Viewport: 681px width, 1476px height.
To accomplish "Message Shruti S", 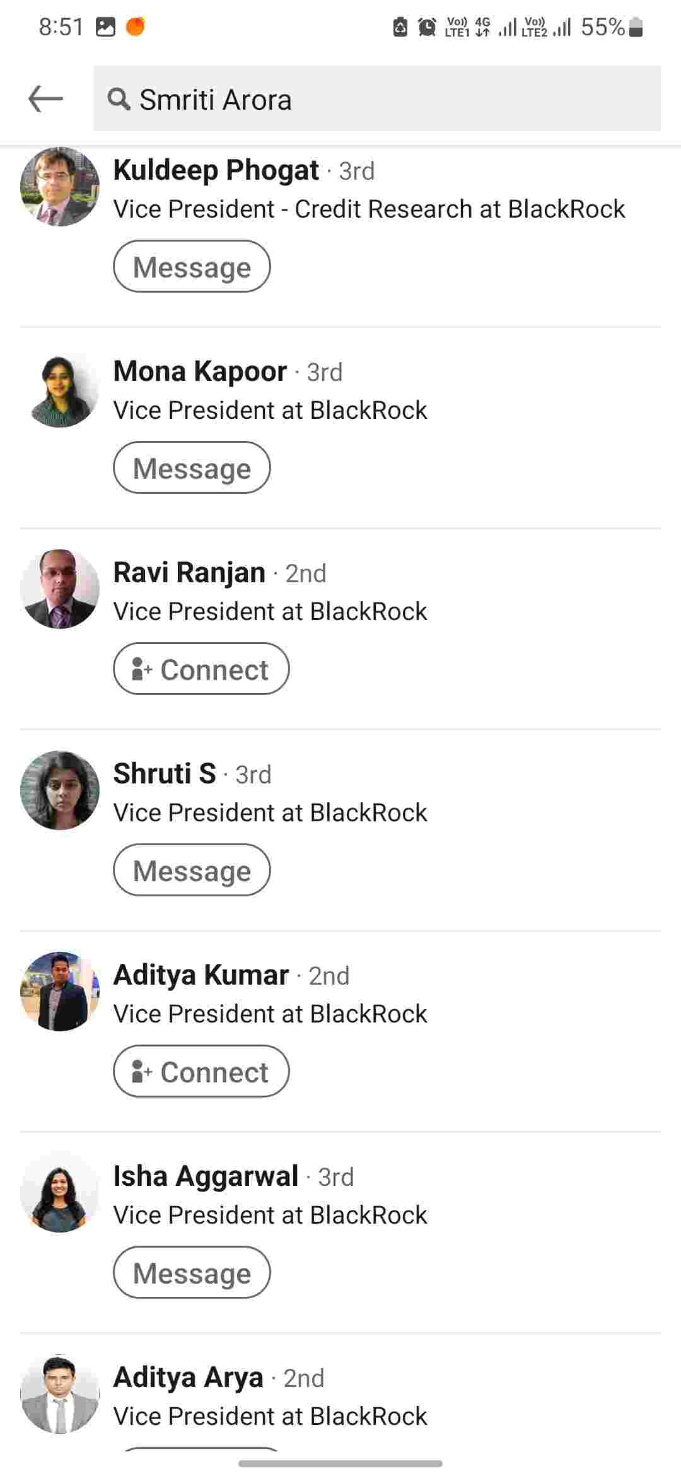I will coord(192,870).
